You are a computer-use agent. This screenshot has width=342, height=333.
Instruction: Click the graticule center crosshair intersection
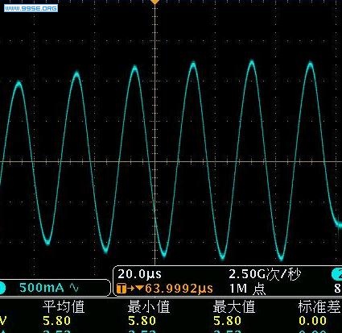[x=155, y=162]
